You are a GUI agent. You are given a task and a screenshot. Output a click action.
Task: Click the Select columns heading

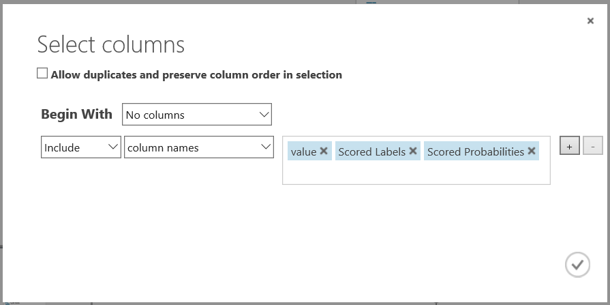point(110,44)
